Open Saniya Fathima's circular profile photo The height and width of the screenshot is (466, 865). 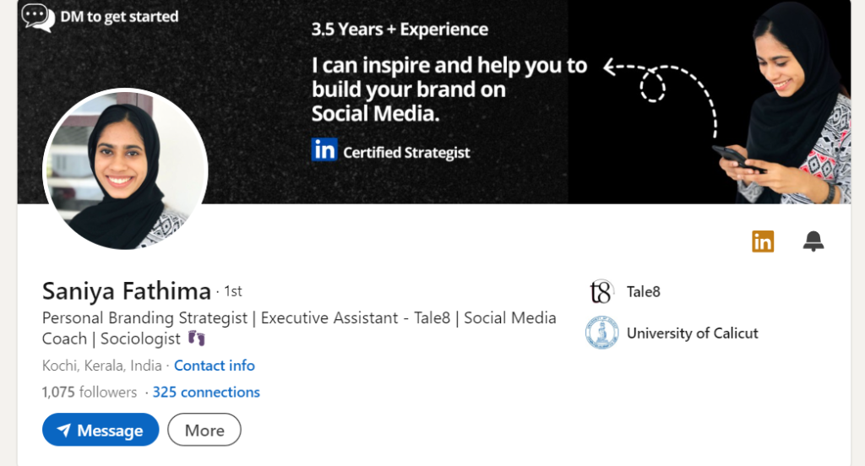pyautogui.click(x=125, y=170)
